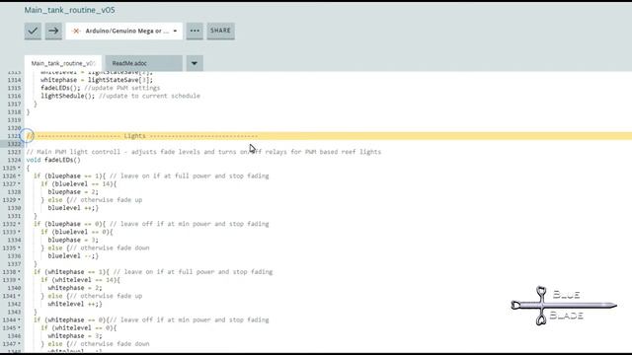The height and width of the screenshot is (355, 632).
Task: Click the SHARE button
Action: tap(220, 31)
